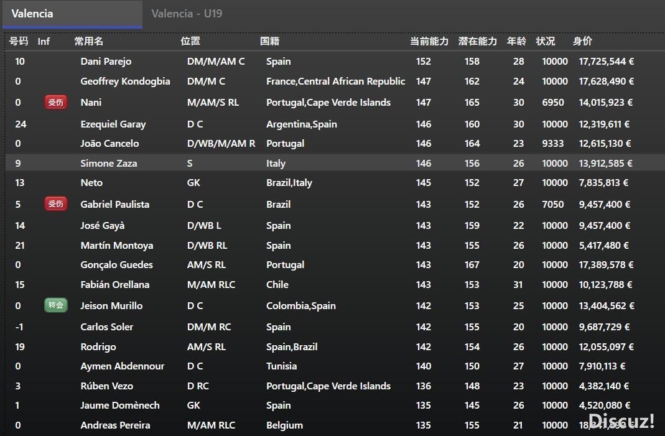Click Fabián Orellana's nationality Chile
665x436 pixels.
tap(277, 285)
